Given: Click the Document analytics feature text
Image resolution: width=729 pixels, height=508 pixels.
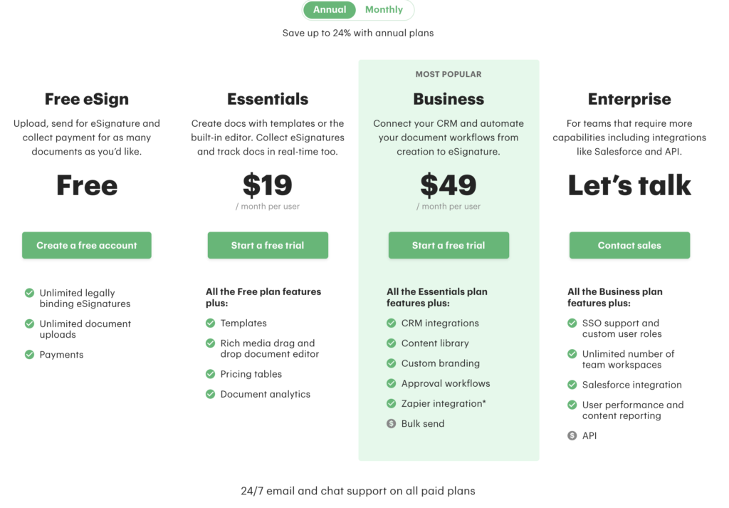Looking at the screenshot, I should point(266,395).
